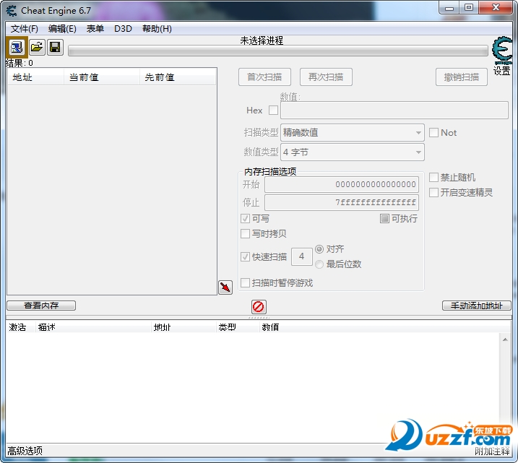
Task: Click the 手动添加地址 button
Action: (x=476, y=306)
